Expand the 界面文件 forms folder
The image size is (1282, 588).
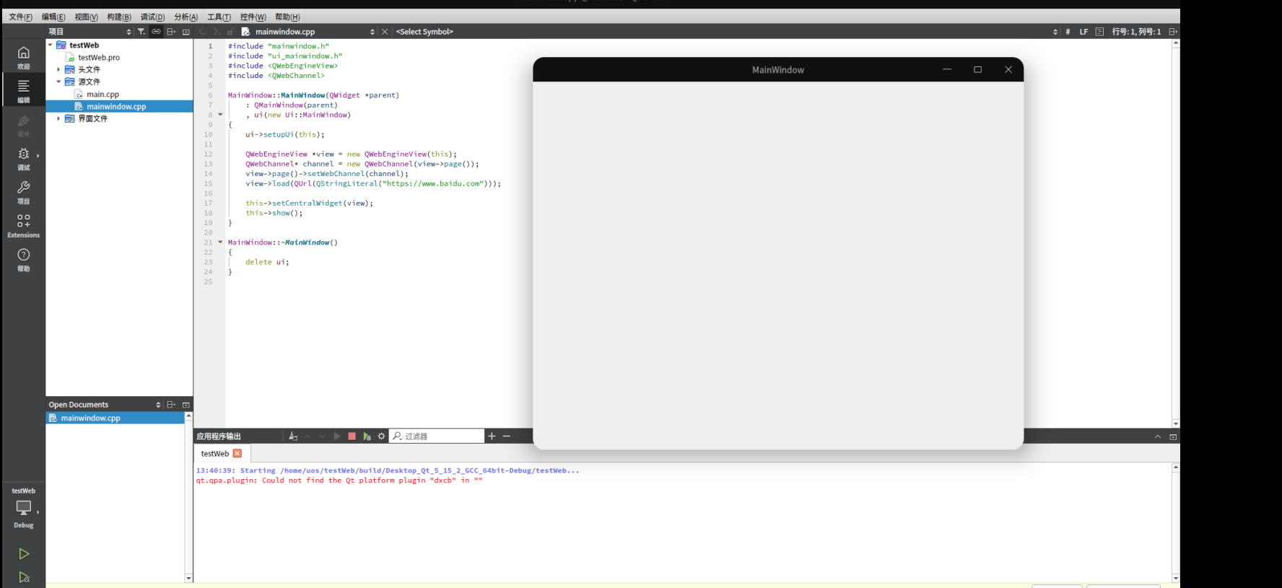tap(58, 118)
